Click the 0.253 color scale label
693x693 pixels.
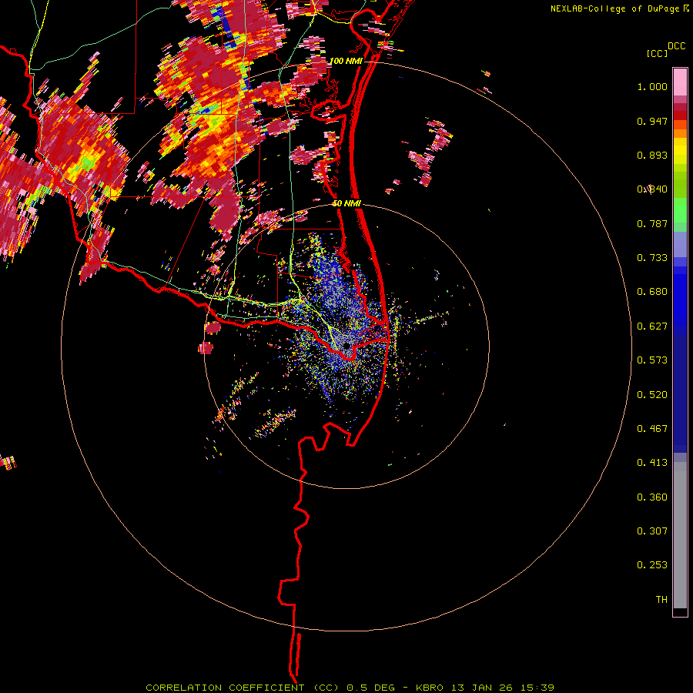[652, 565]
